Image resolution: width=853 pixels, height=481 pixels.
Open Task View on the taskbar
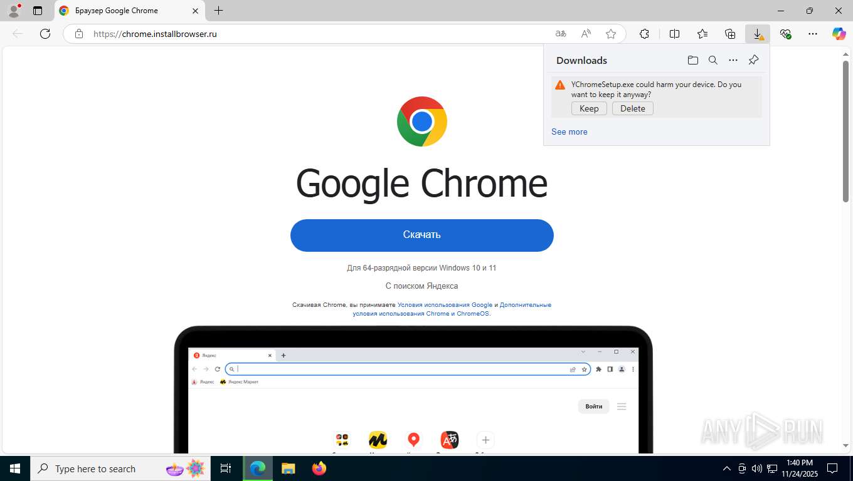pos(226,468)
